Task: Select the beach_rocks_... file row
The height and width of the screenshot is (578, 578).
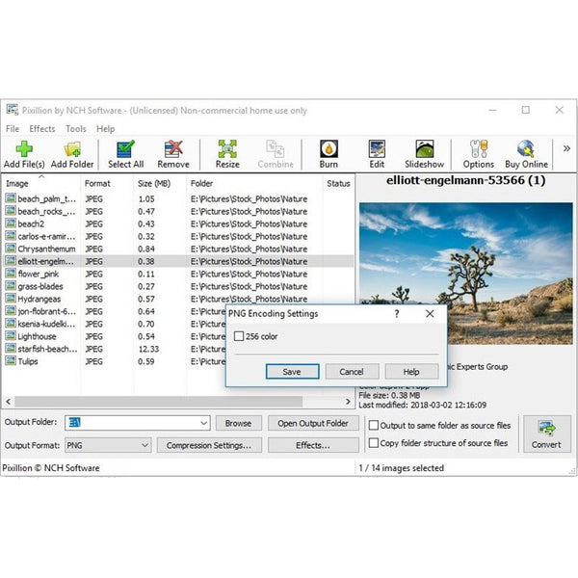Action: tap(178, 211)
